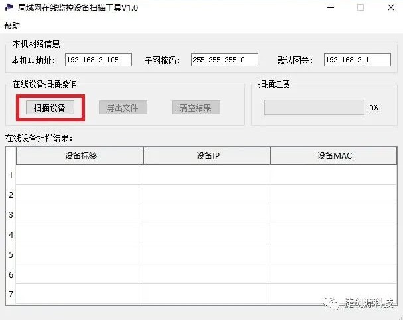Open the 帮助 menu

tap(12, 25)
